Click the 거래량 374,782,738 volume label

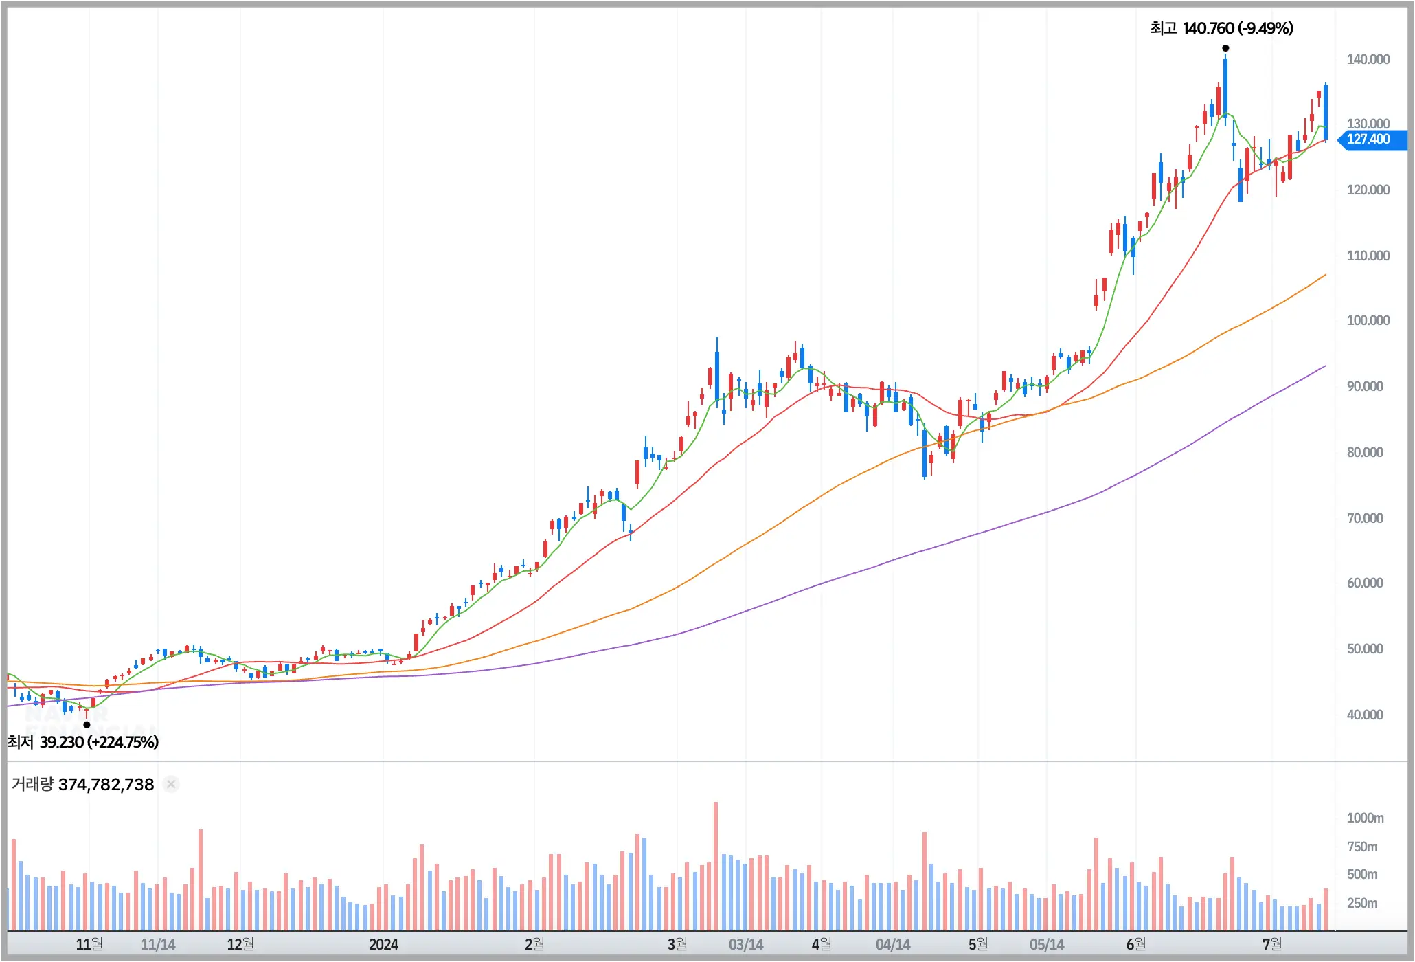tap(82, 784)
